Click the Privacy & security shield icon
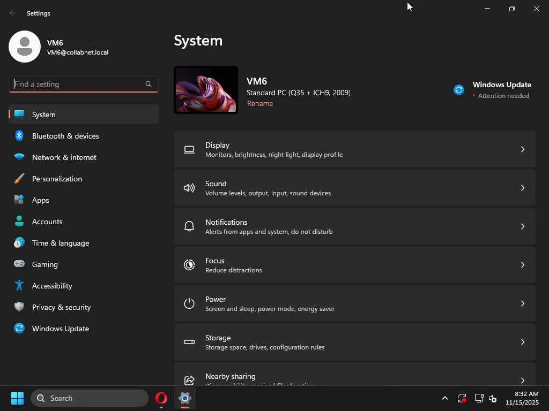 19,307
